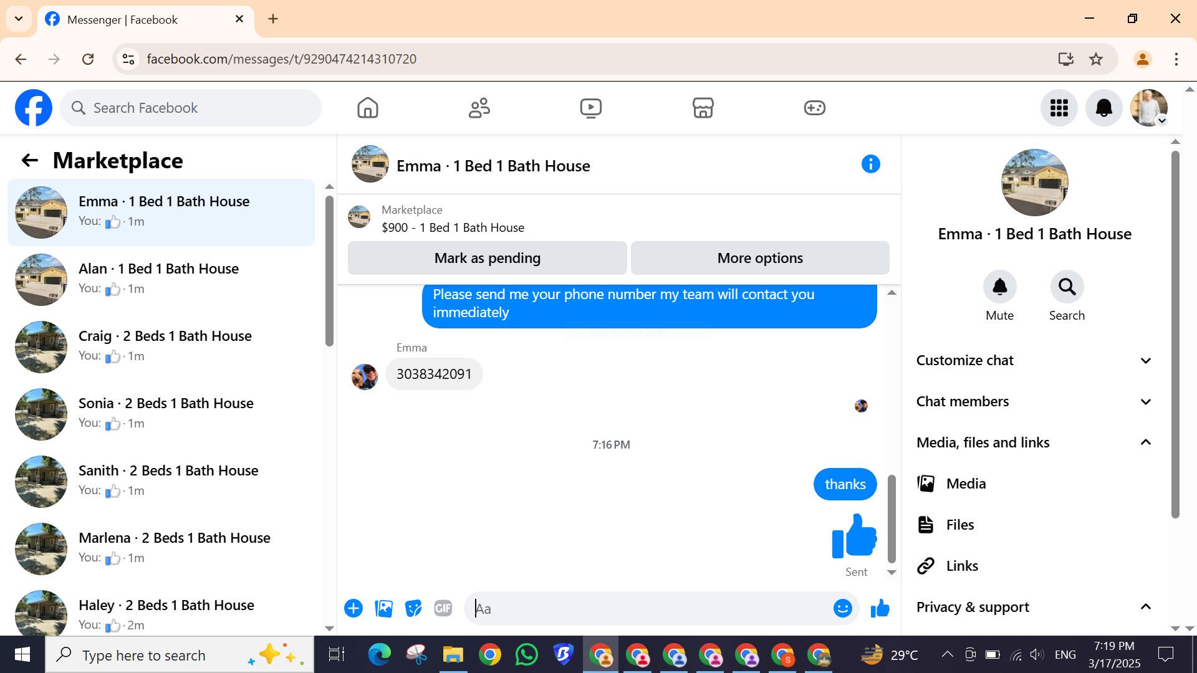Collapse the Privacy & support section

coord(1035,607)
